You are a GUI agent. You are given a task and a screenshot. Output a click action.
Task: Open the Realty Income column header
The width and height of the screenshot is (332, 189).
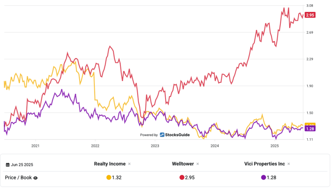[x=110, y=164]
